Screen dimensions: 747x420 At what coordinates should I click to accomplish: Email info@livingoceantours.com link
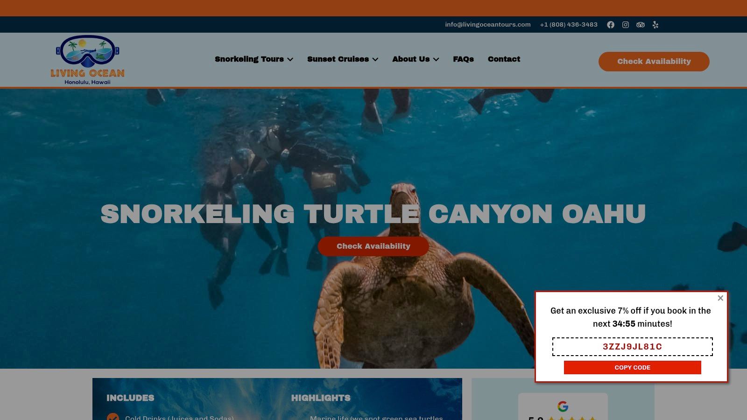point(488,25)
